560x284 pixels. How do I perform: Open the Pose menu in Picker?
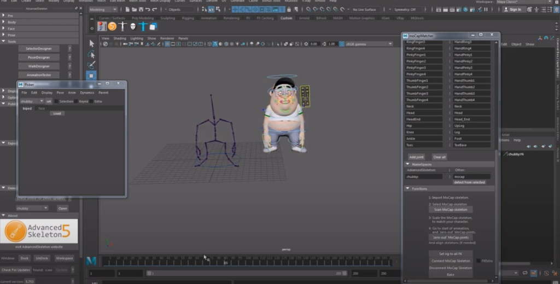coord(60,92)
